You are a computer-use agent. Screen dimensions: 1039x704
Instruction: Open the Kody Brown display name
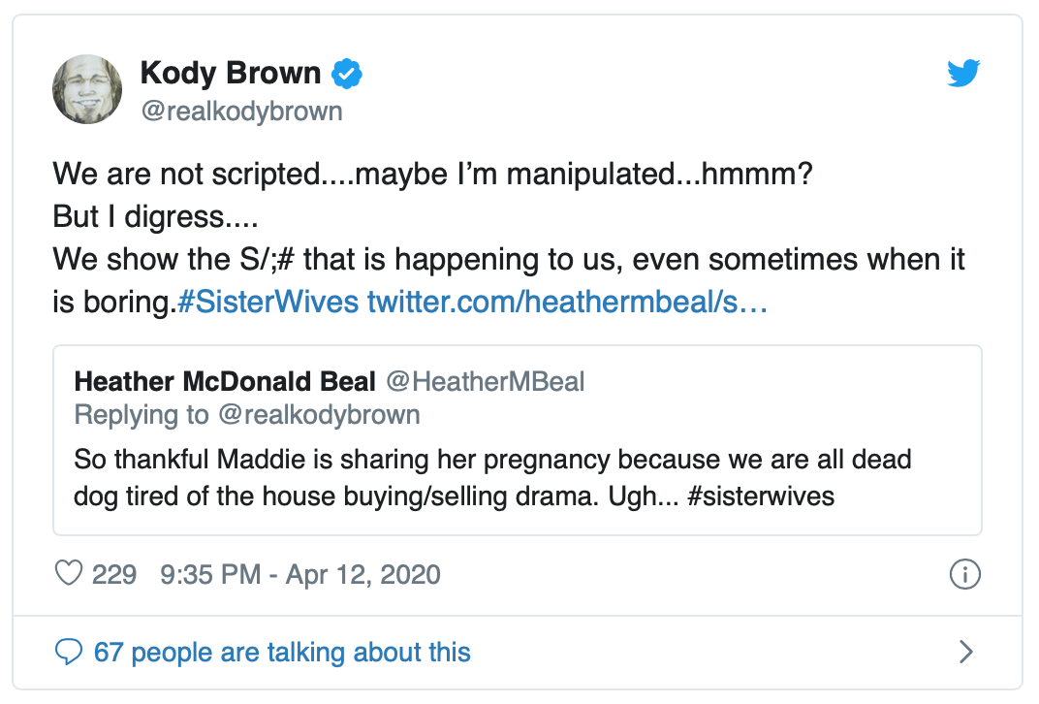230,74
